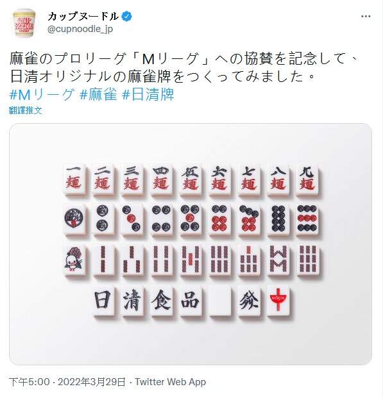Image resolution: width=383 pixels, height=398 pixels.
Task: Click the blue verified badge icon
Action: click(x=126, y=17)
